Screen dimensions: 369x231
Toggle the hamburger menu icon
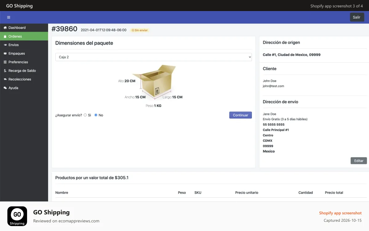coord(9,17)
